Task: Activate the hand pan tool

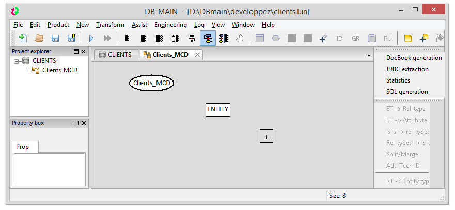Action: pos(240,38)
